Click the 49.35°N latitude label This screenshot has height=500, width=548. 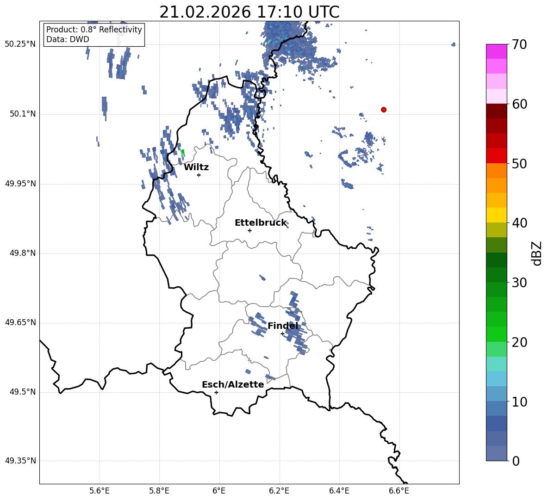tap(20, 461)
